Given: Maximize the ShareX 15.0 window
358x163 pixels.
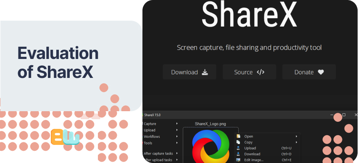Looking at the screenshot, I should tap(344, 115).
